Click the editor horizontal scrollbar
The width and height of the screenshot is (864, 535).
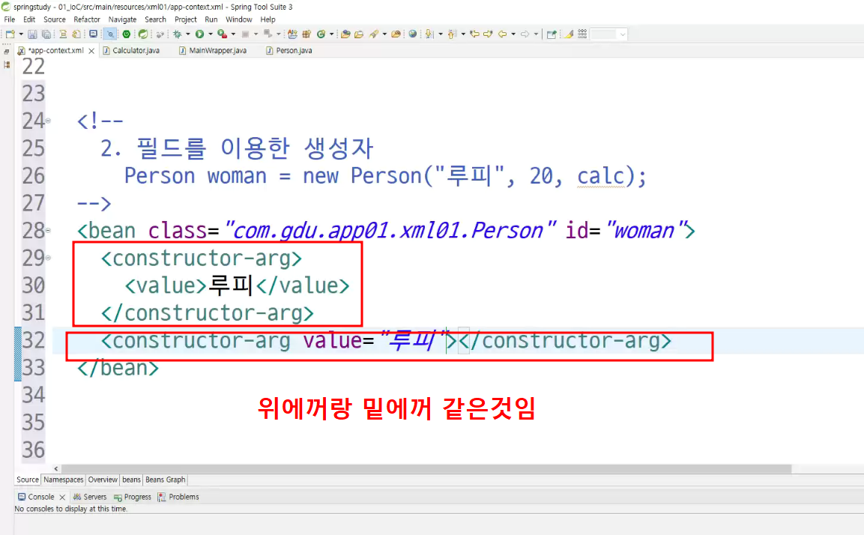pyautogui.click(x=426, y=469)
